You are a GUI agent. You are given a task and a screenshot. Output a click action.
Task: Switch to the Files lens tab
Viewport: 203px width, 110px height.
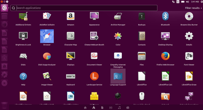[102, 108]
